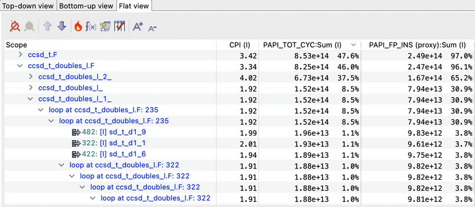The image size is (475, 207).
Task: Select the [I] sd_t_d1_1 callee name
Action: 123,143
